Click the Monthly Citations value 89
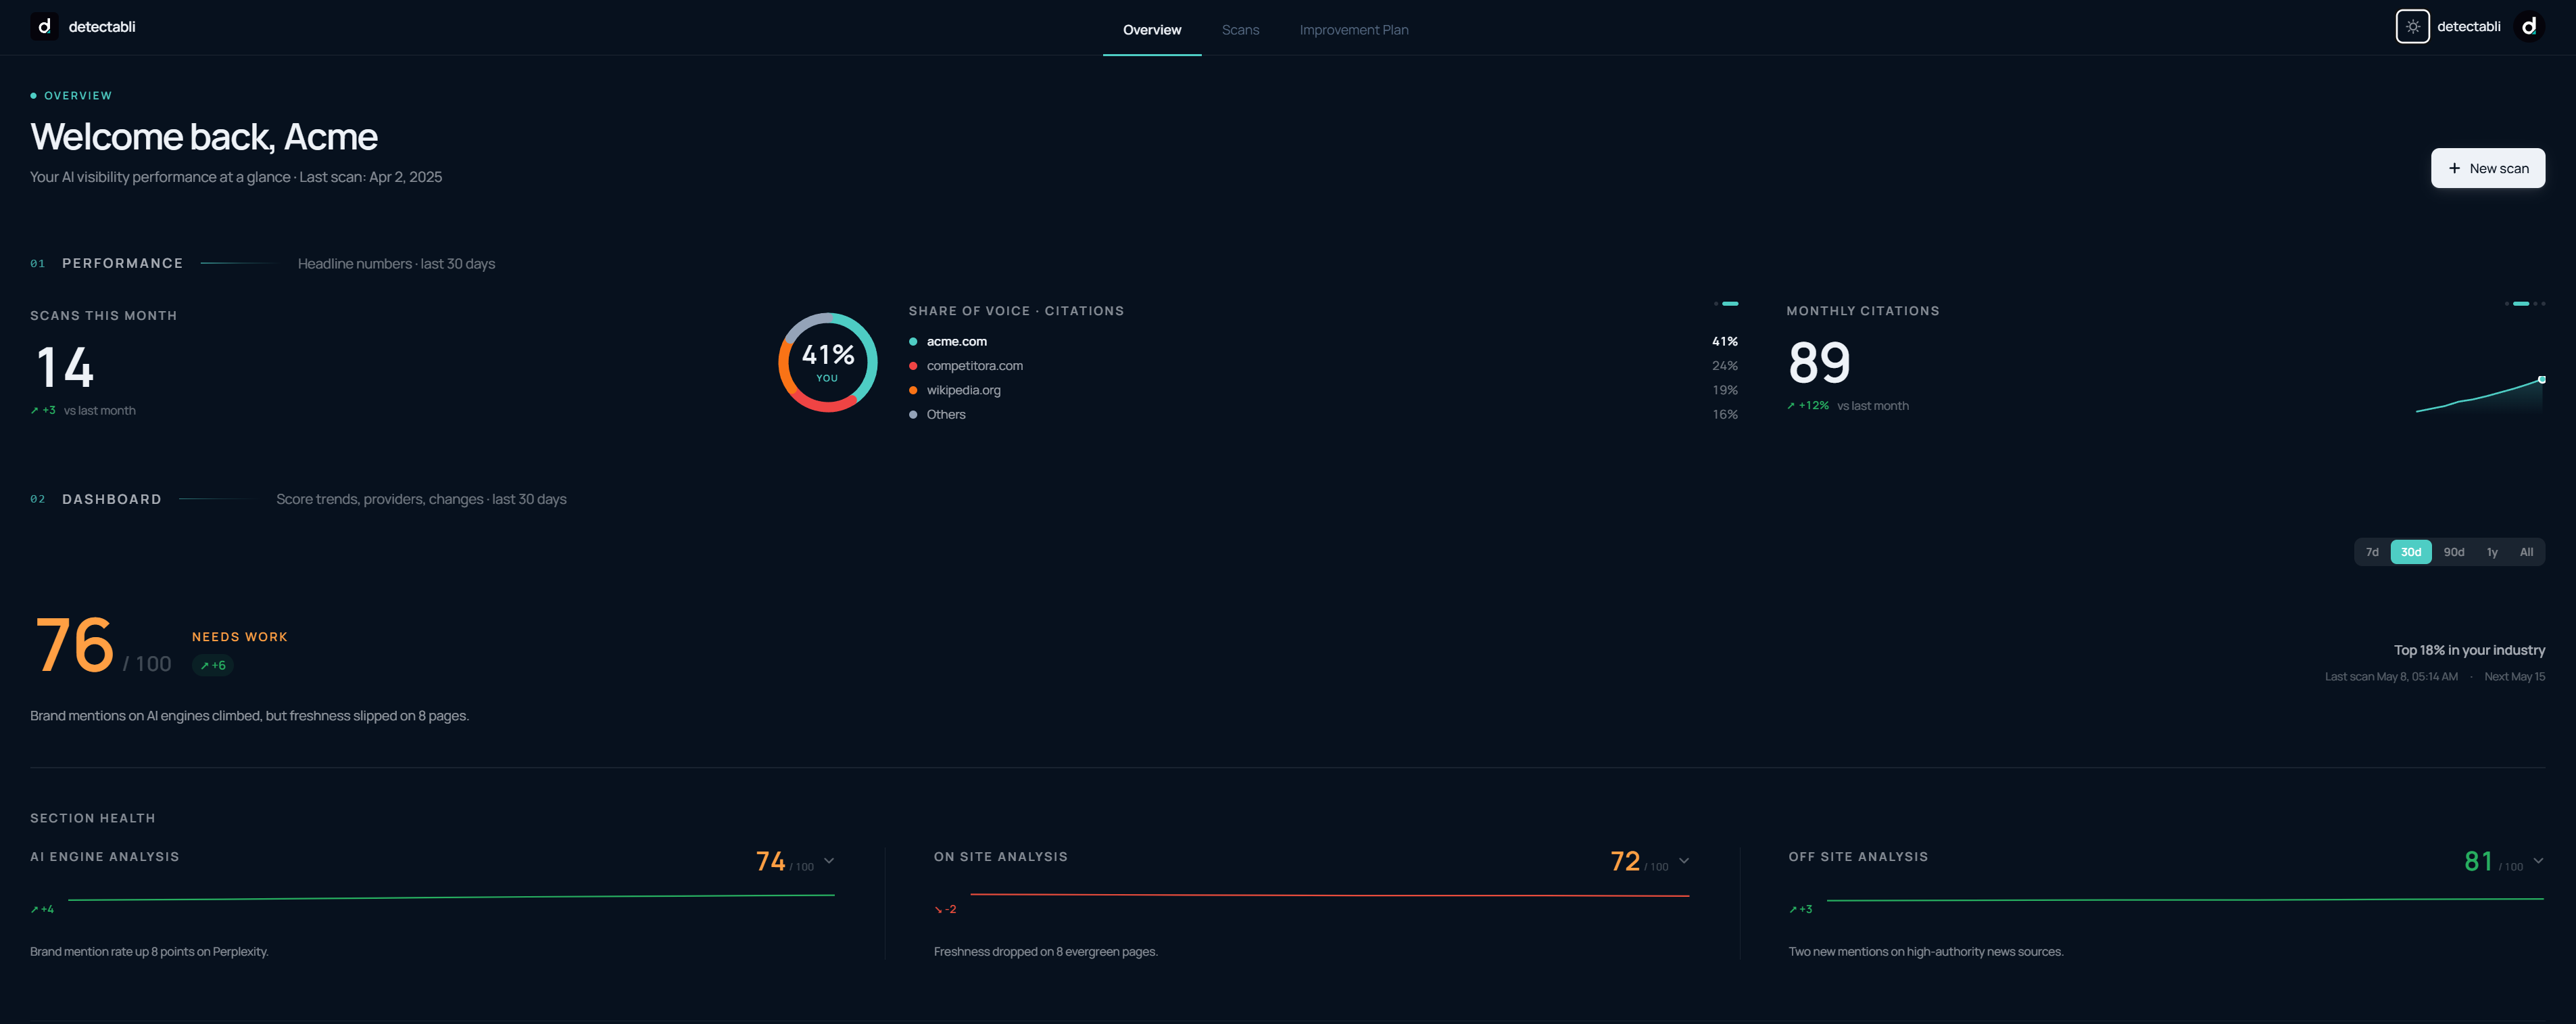Screen dimensions: 2576x1024 coord(1819,363)
